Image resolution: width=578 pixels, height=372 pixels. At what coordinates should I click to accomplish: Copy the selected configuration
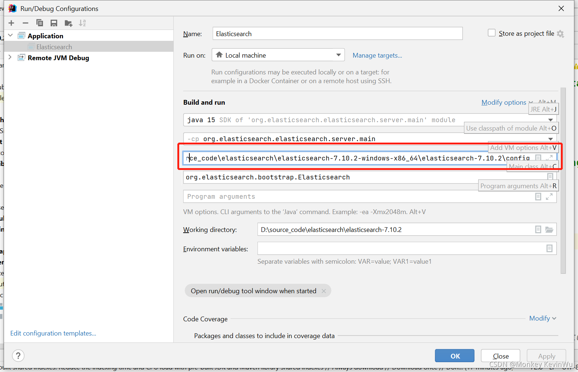click(x=40, y=23)
